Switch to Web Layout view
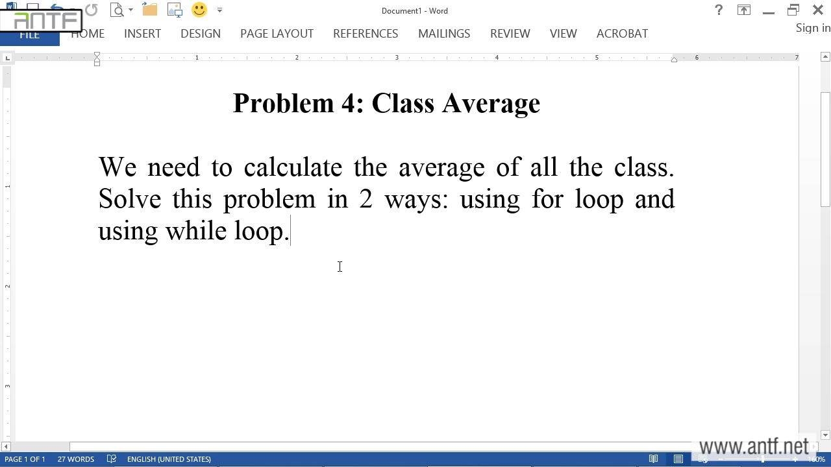The width and height of the screenshot is (831, 467). (x=703, y=459)
